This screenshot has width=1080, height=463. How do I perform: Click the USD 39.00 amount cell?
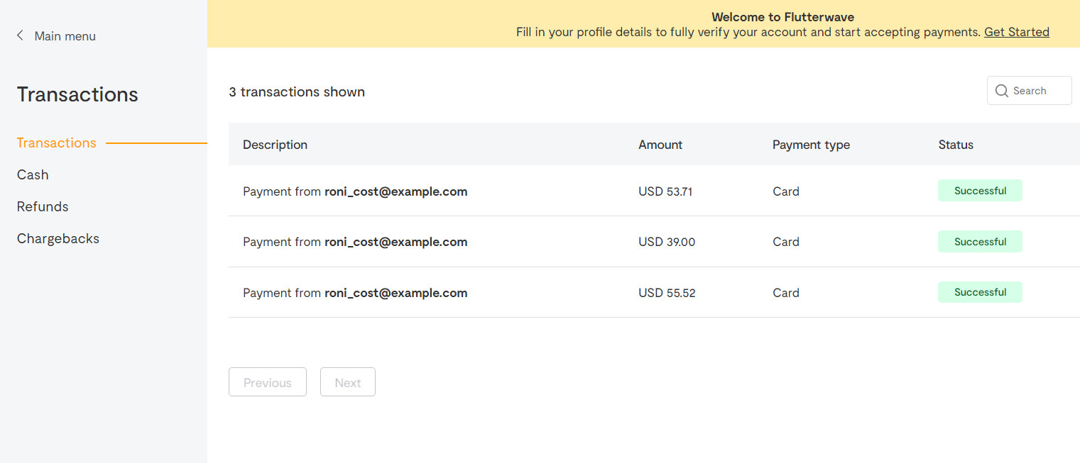(x=667, y=242)
